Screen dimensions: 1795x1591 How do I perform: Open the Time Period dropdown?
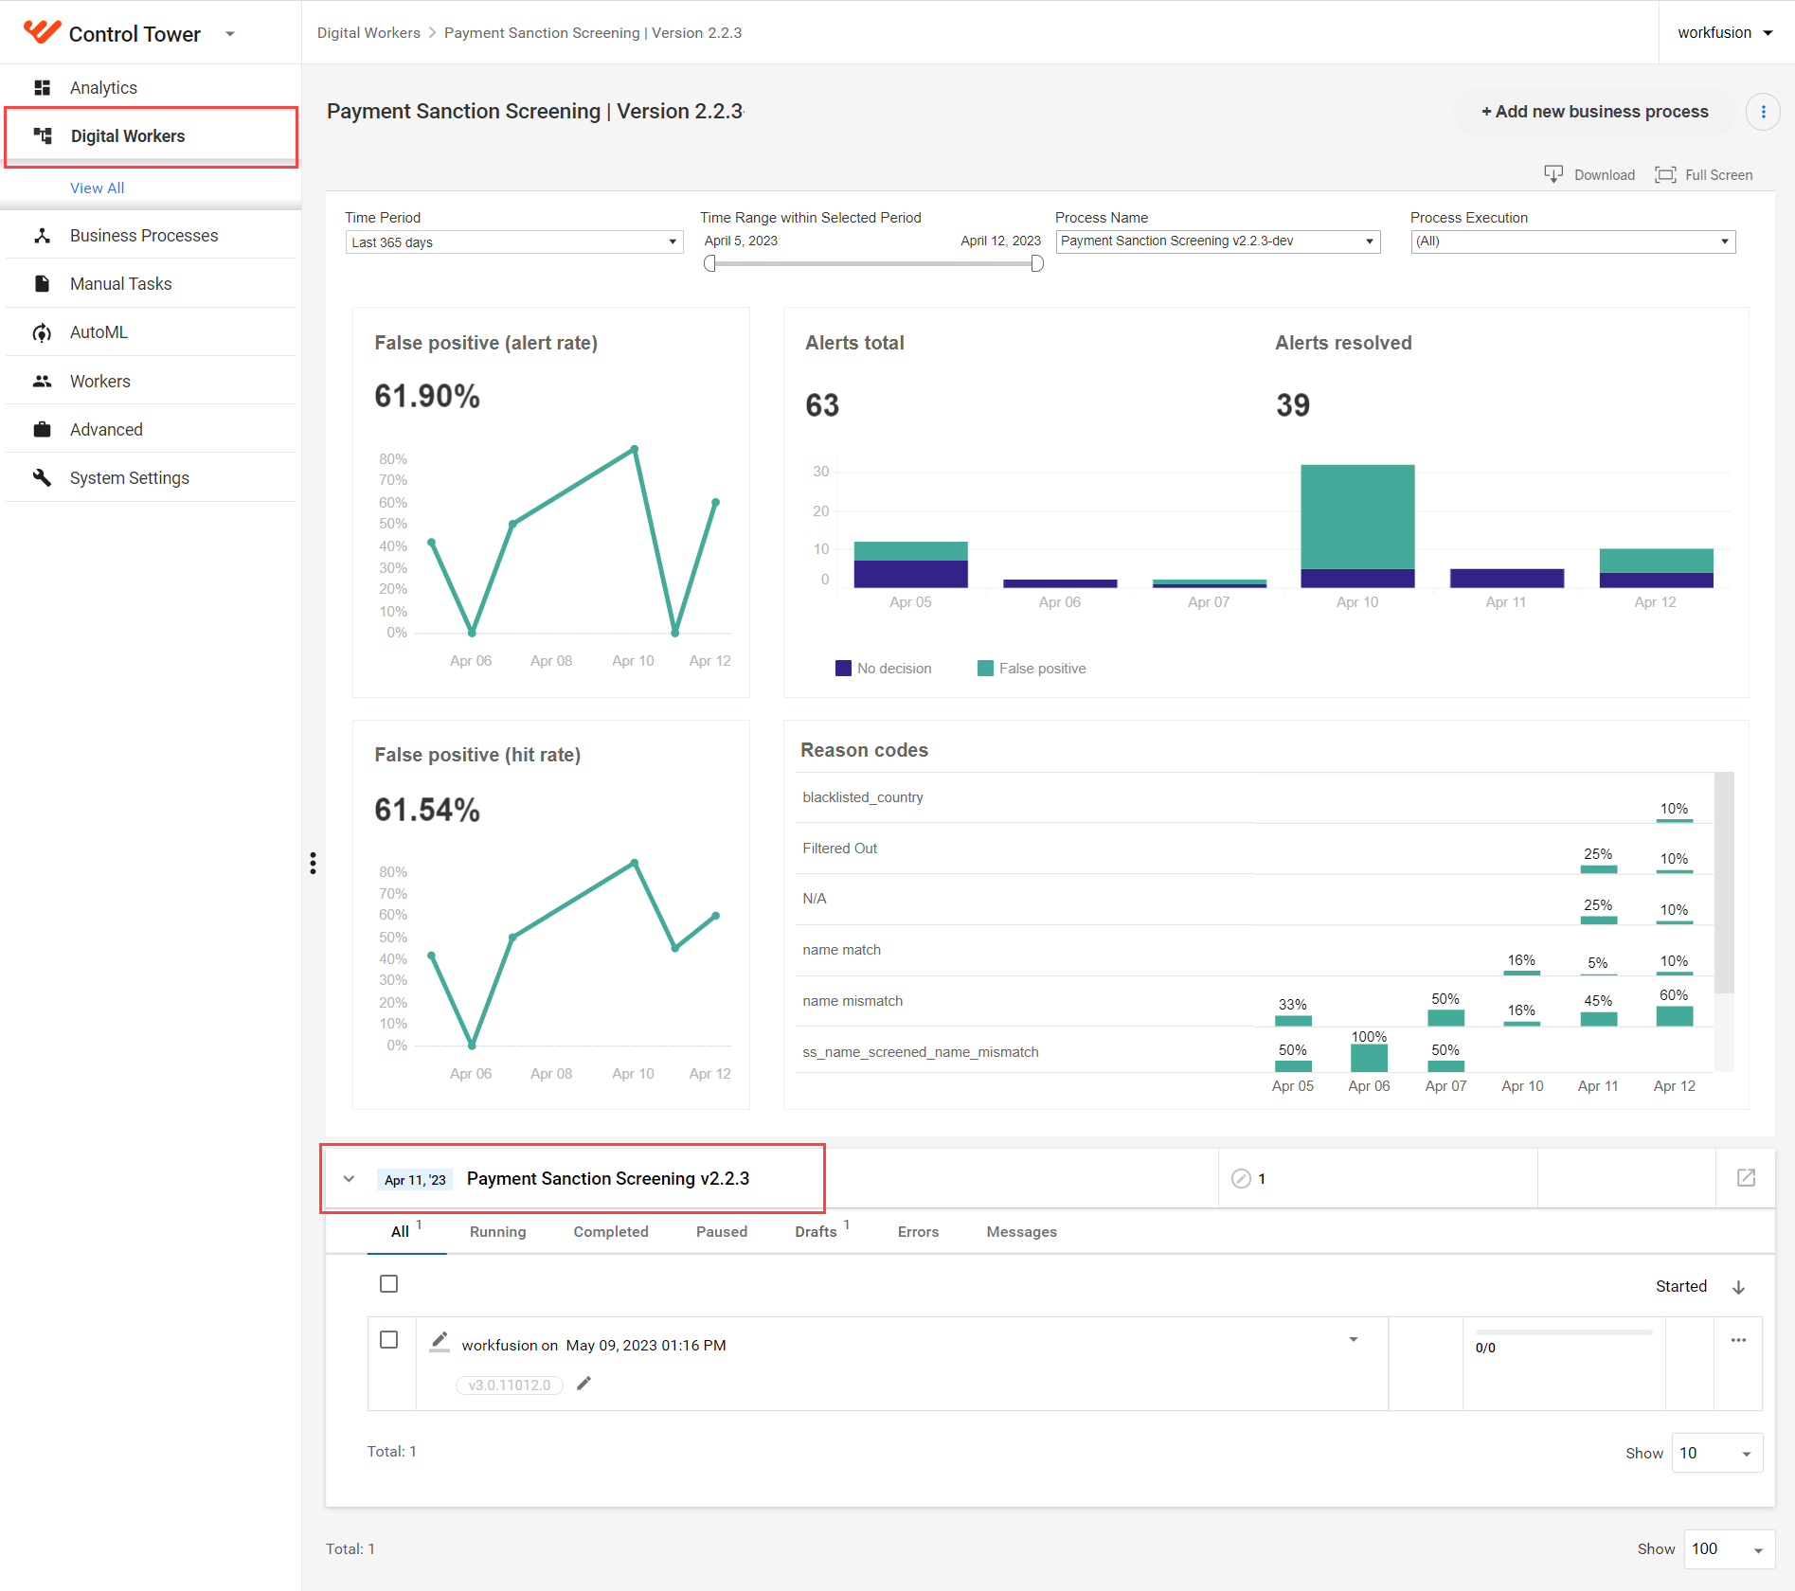513,242
